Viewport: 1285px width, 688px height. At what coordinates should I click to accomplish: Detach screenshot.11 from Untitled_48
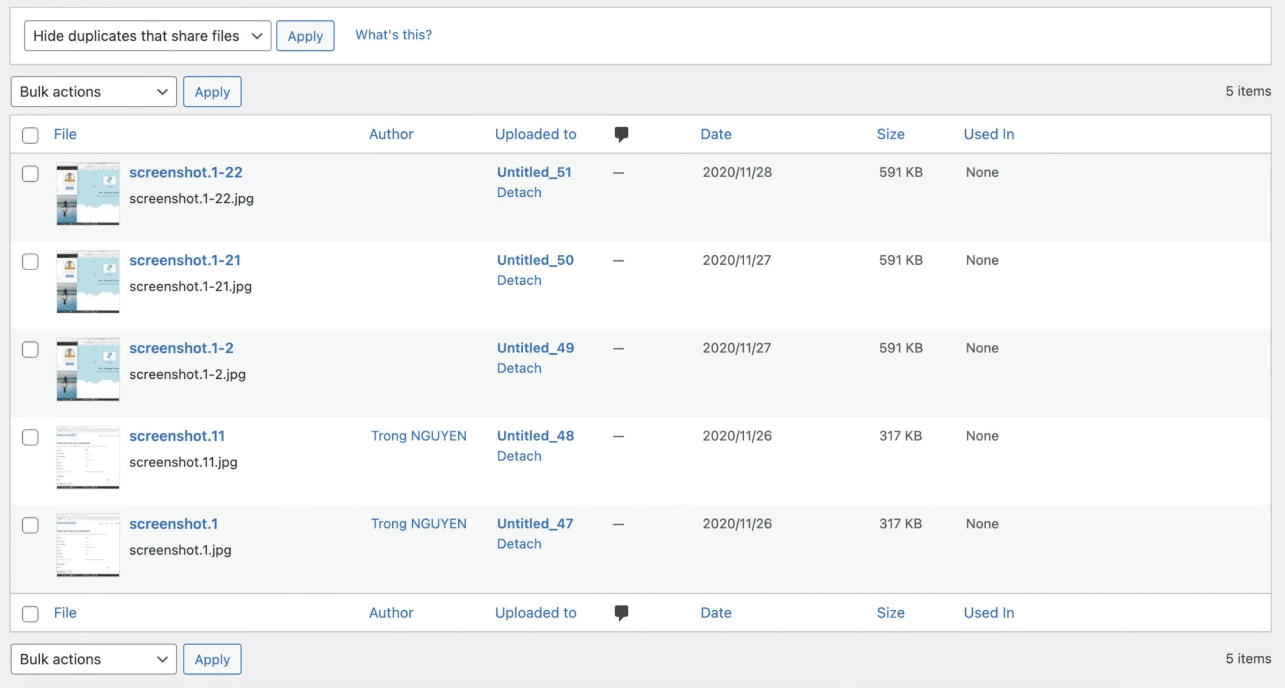click(519, 456)
